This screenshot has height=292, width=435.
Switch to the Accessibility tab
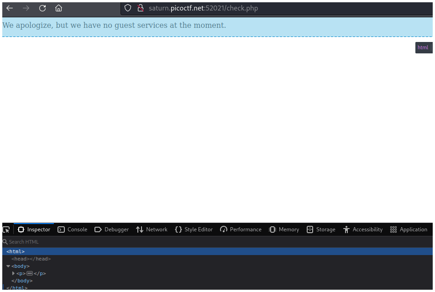pyautogui.click(x=362, y=229)
